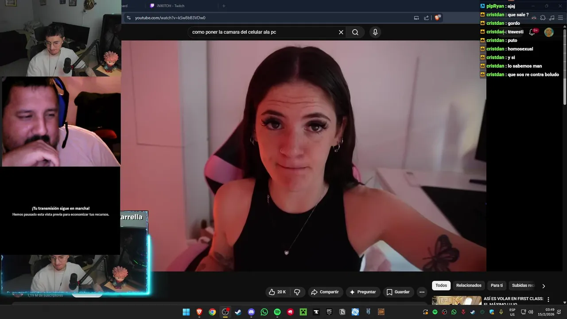Click the share page icon in address bar
This screenshot has width=567, height=319.
coord(426,18)
